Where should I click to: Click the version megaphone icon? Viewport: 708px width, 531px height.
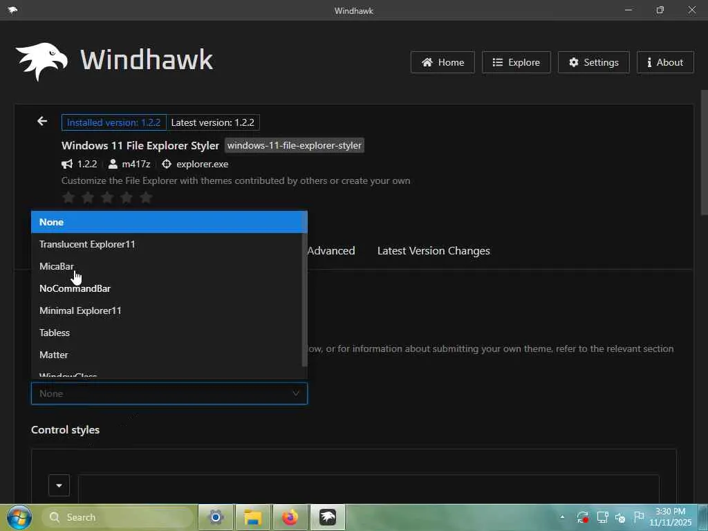67,164
